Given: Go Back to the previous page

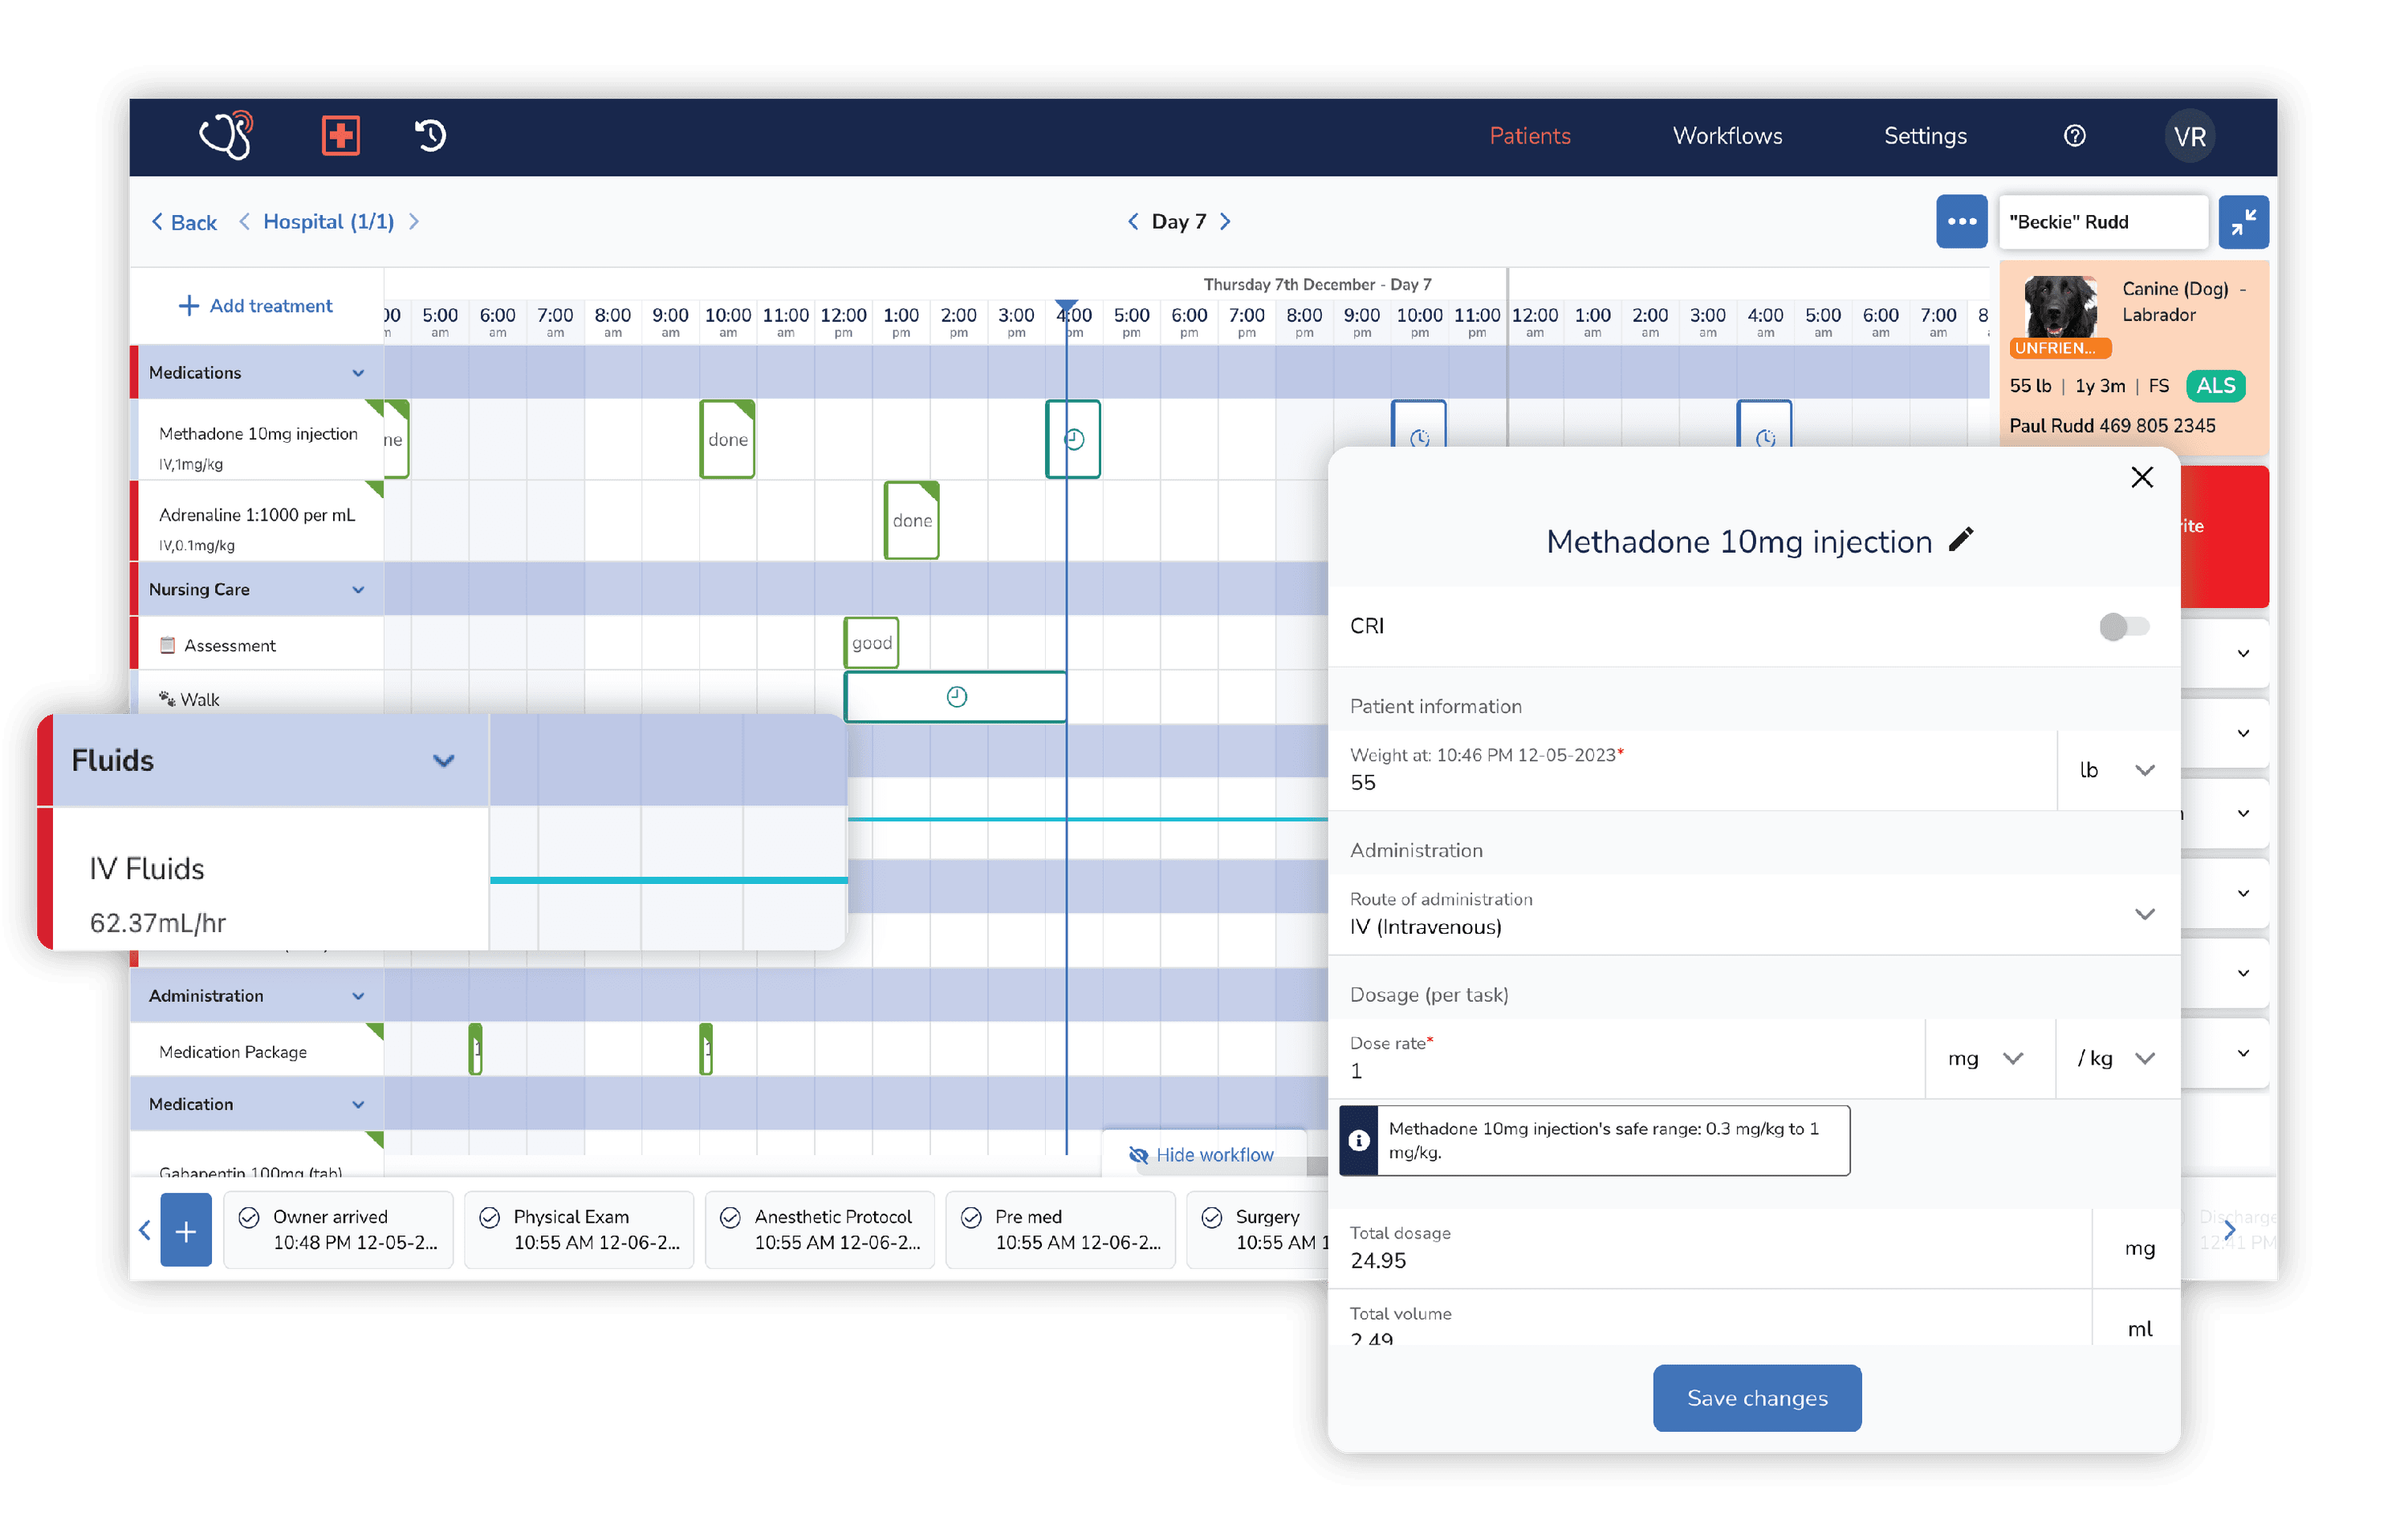Looking at the screenshot, I should pyautogui.click(x=184, y=222).
